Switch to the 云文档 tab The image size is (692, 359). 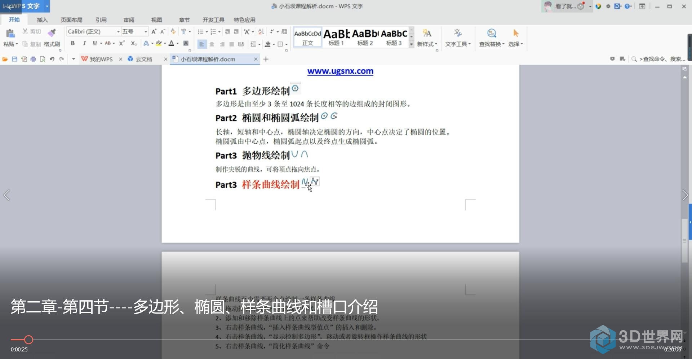tap(141, 59)
